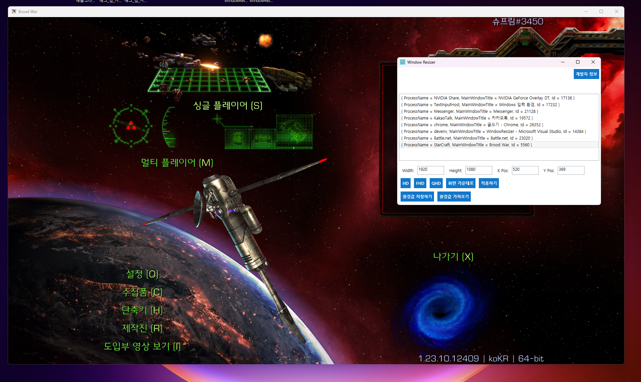This screenshot has width=641, height=382.
Task: Minimize the Brood War window
Action: coord(586,11)
